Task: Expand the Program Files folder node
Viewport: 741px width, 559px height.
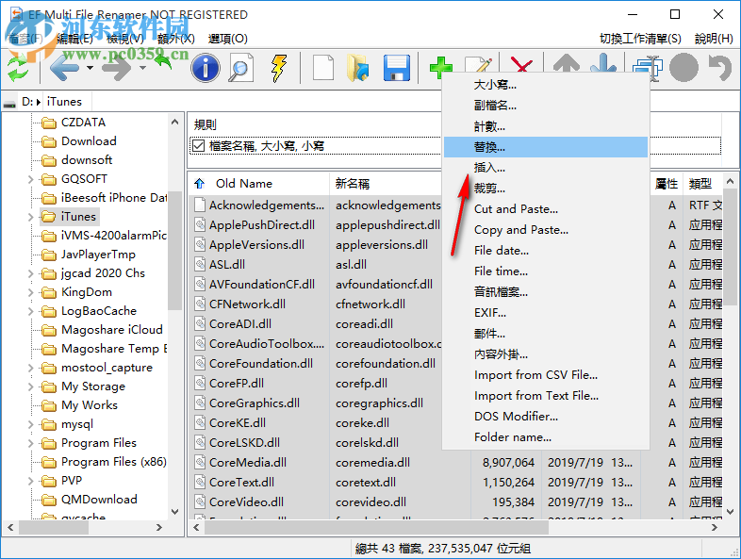Action: point(31,443)
